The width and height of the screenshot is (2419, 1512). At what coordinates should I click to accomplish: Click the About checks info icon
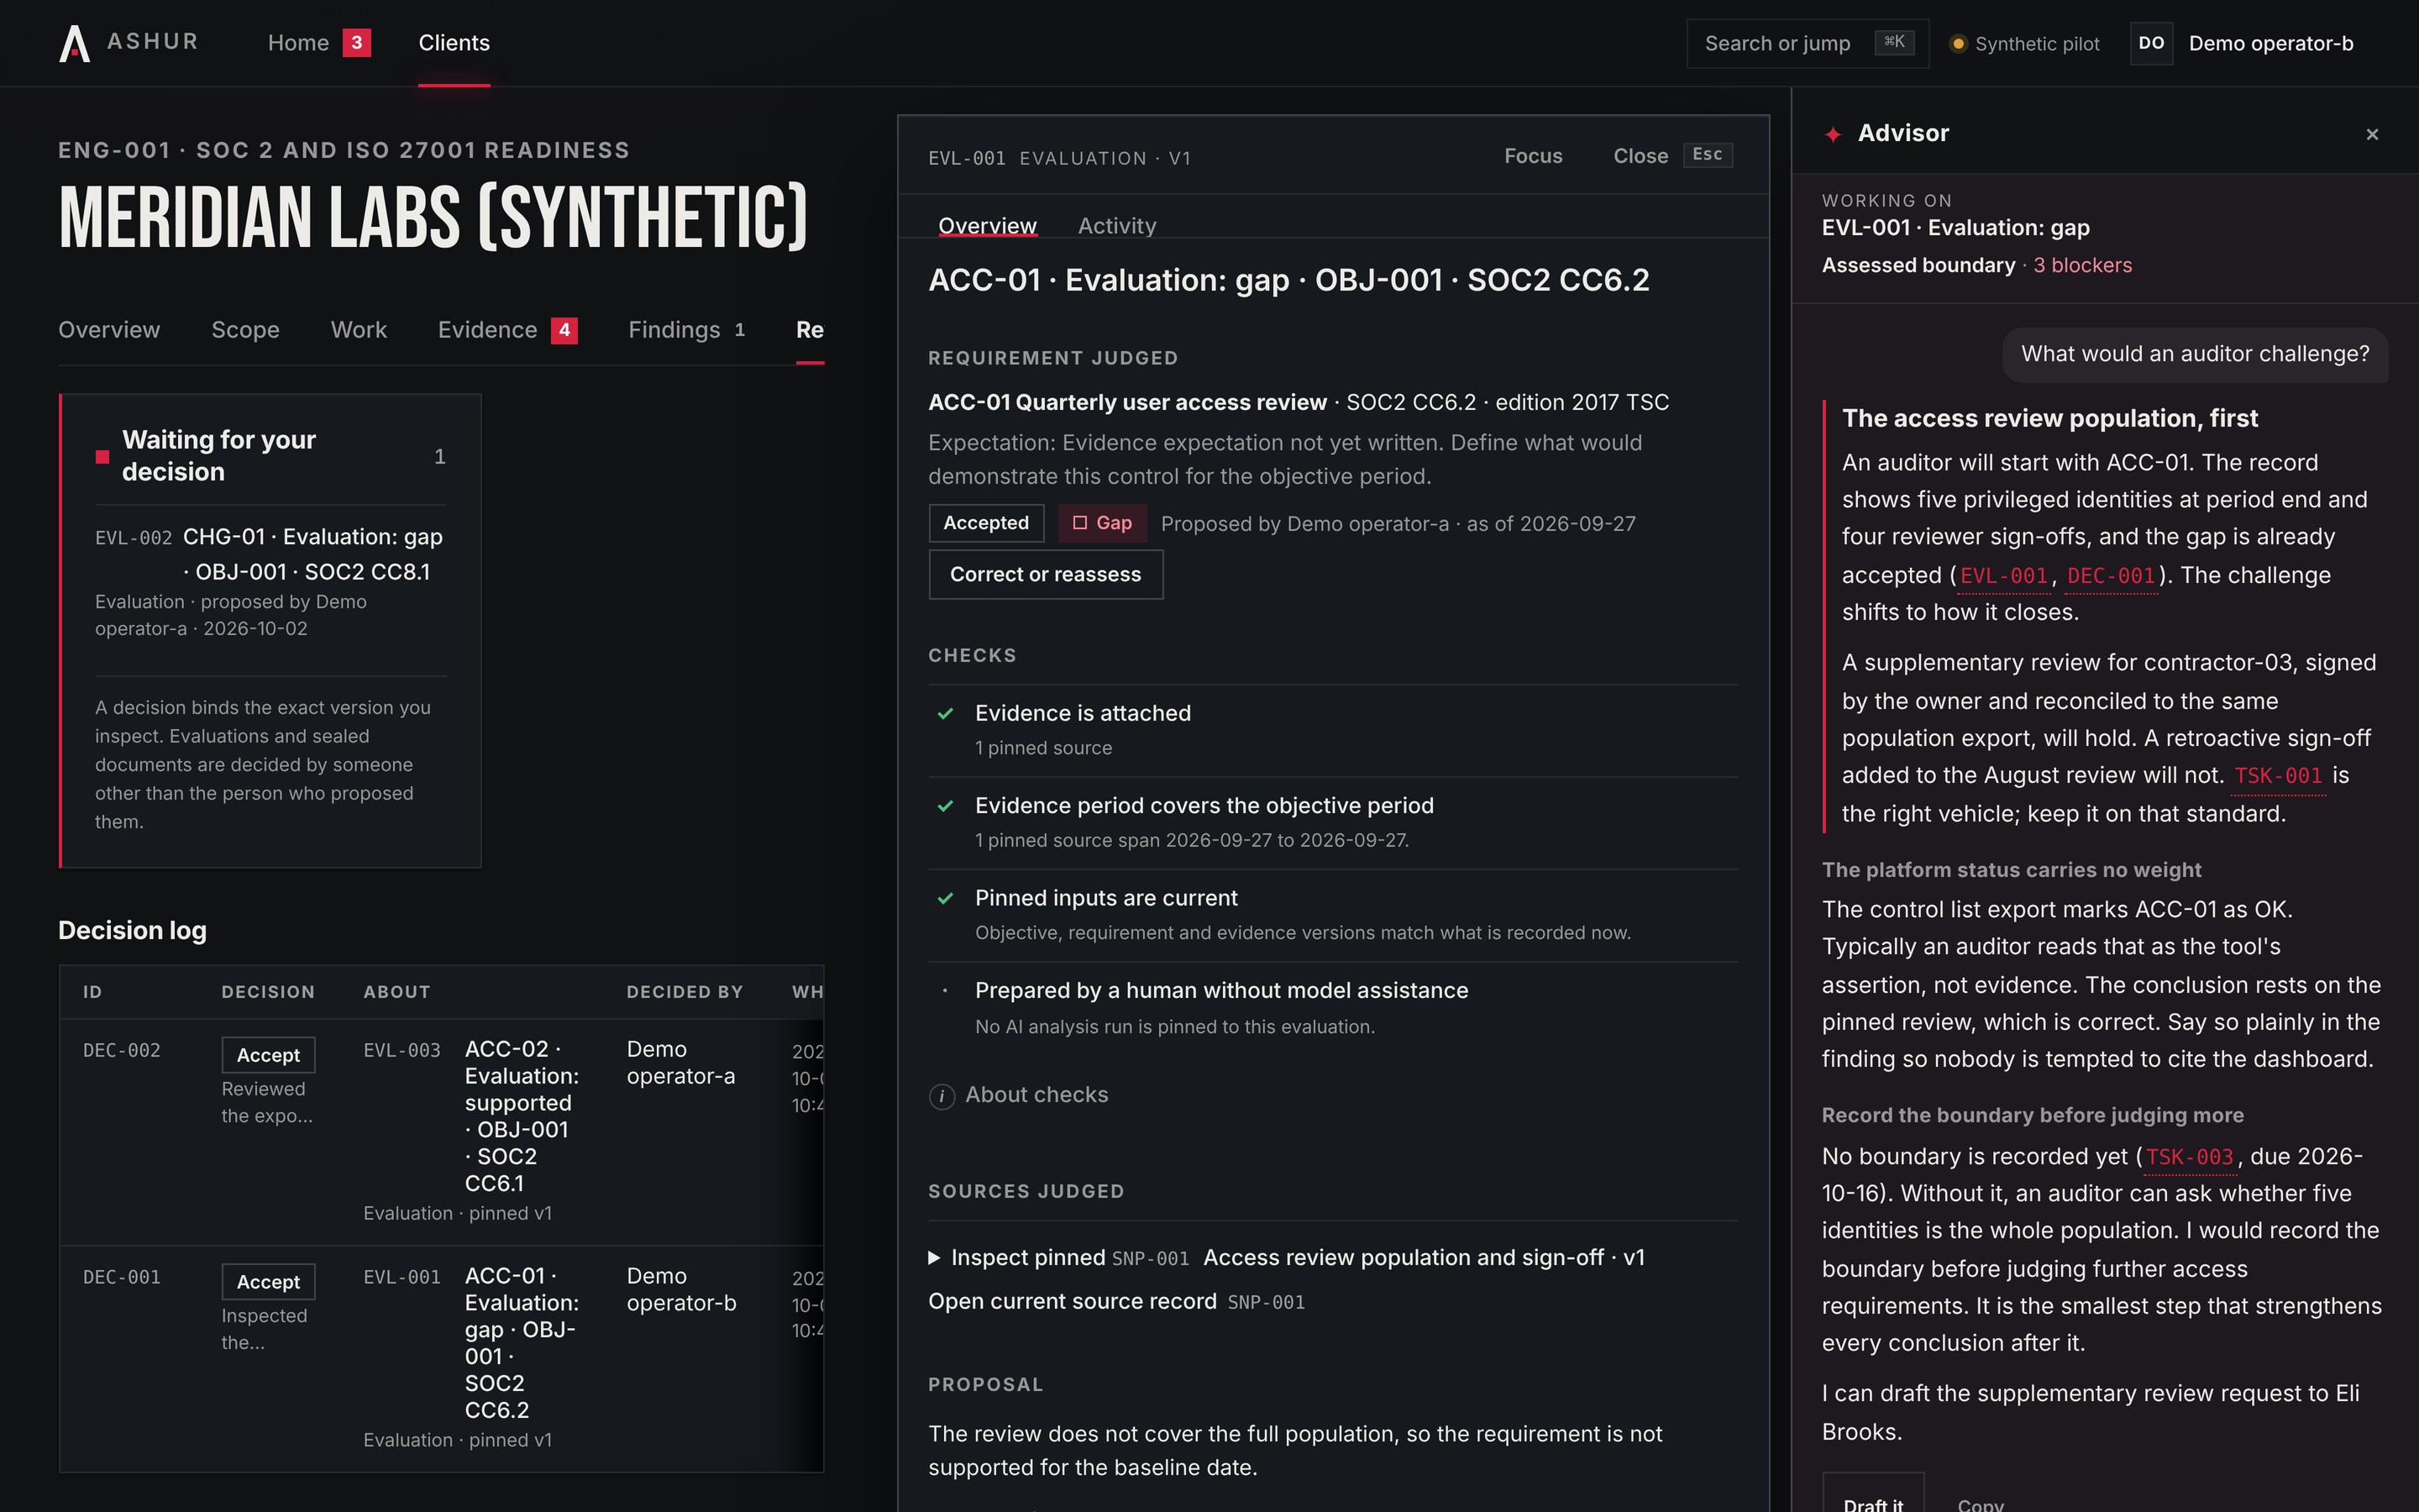[x=942, y=1096]
